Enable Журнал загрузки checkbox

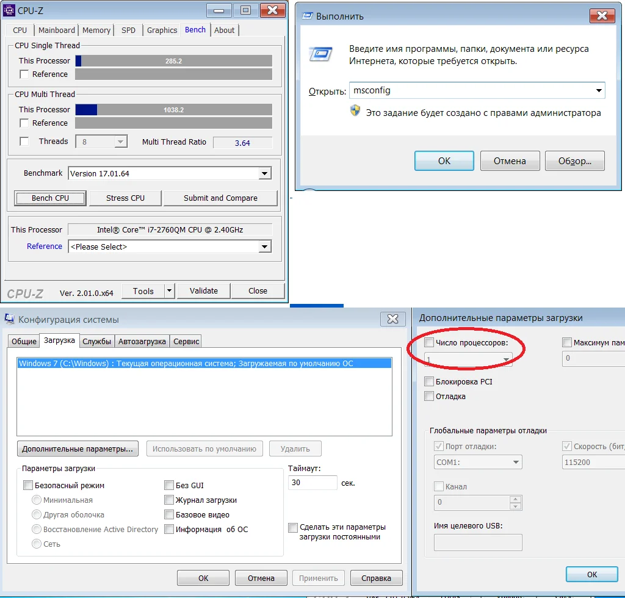tap(169, 500)
